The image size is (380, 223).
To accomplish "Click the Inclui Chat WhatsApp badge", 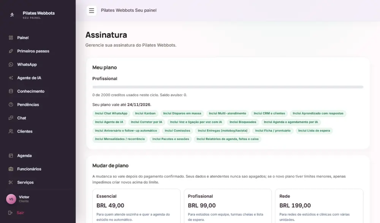I will pos(111,113).
